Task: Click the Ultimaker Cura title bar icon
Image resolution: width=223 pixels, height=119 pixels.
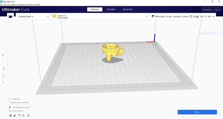Action: click(1, 2)
